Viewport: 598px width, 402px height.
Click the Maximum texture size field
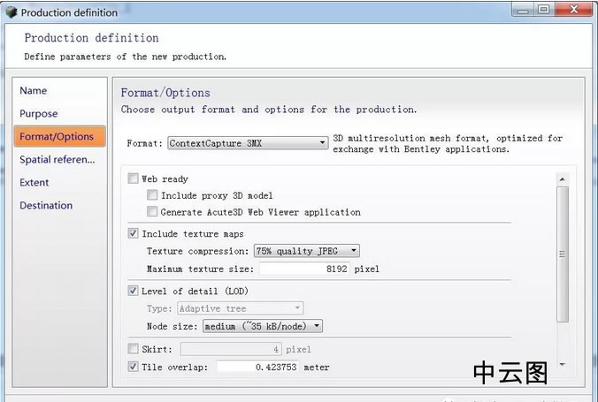[x=304, y=269]
